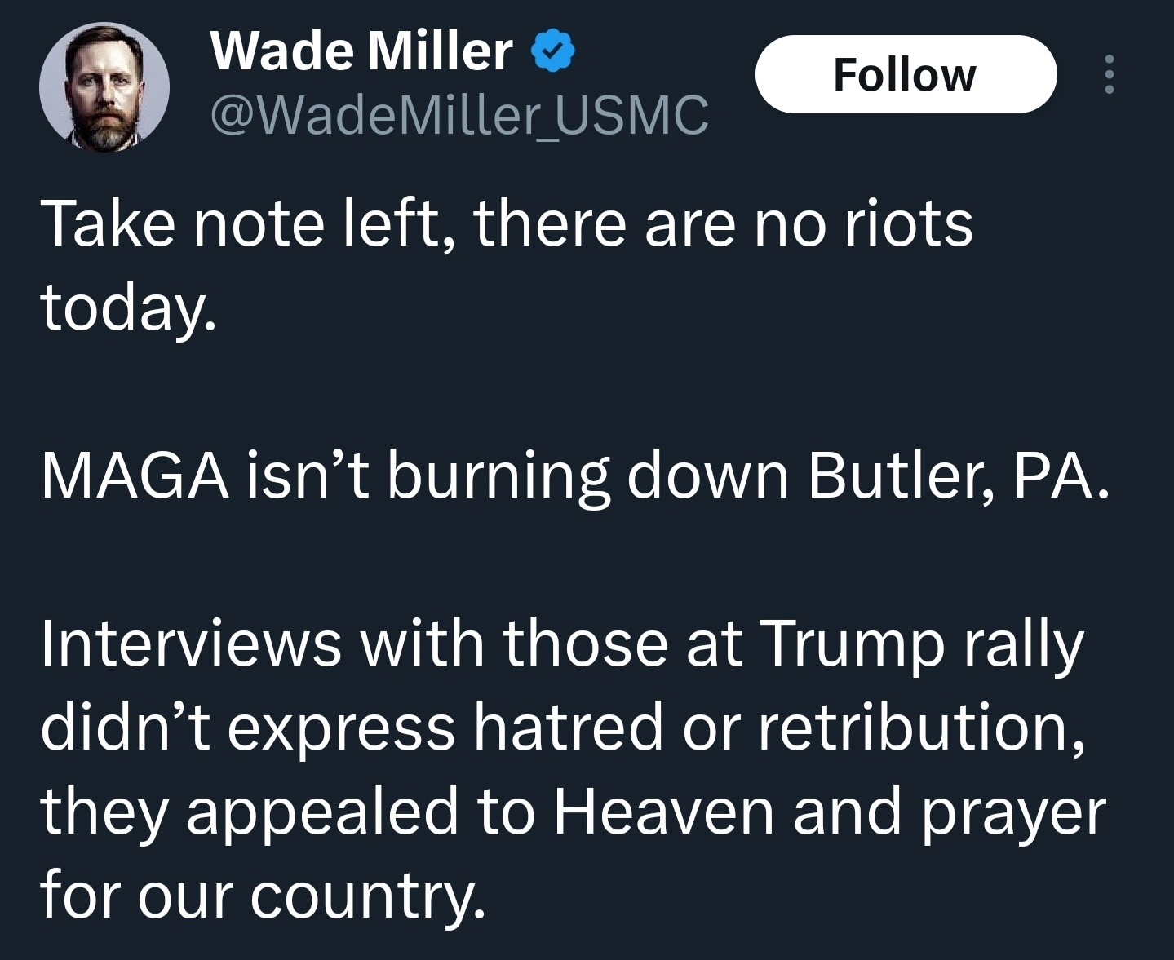Click the word "Interviews" in the tweet
Image resolution: width=1174 pixels, height=960 pixels.
click(x=190, y=644)
